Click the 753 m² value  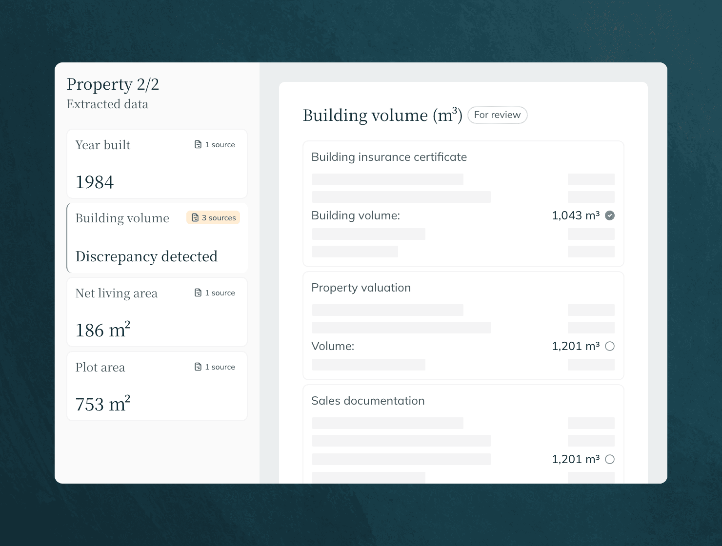103,404
